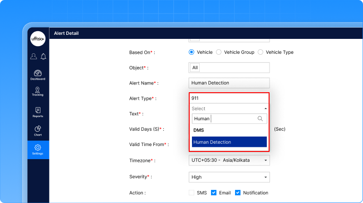Image resolution: width=363 pixels, height=203 pixels.
Task: Click the search magnifier in dropdown
Action: point(260,119)
